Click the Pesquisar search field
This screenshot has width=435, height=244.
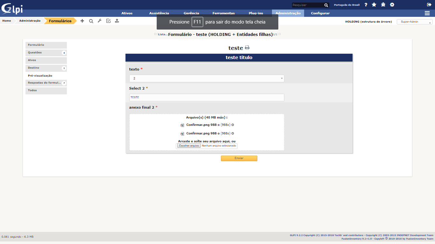(x=307, y=5)
